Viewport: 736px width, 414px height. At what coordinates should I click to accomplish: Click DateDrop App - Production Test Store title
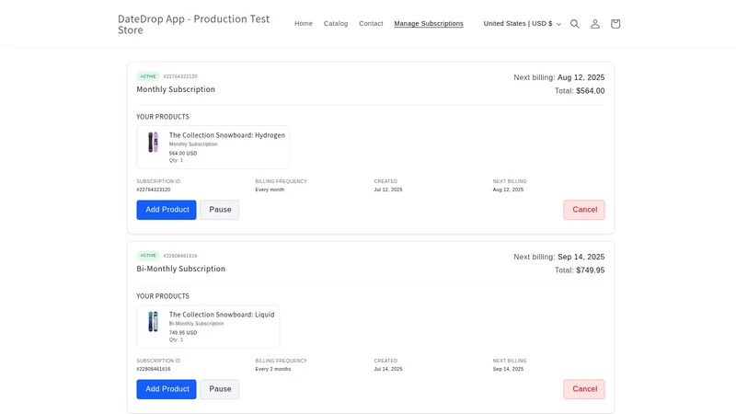[x=193, y=25]
